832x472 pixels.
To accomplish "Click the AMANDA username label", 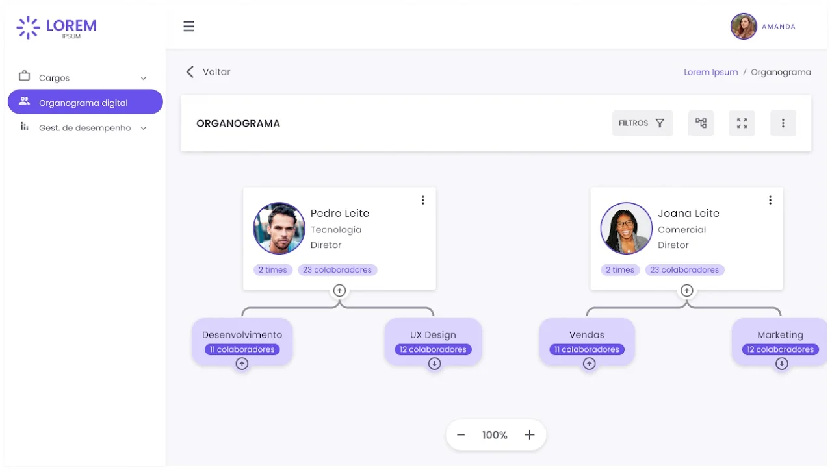I will 779,27.
